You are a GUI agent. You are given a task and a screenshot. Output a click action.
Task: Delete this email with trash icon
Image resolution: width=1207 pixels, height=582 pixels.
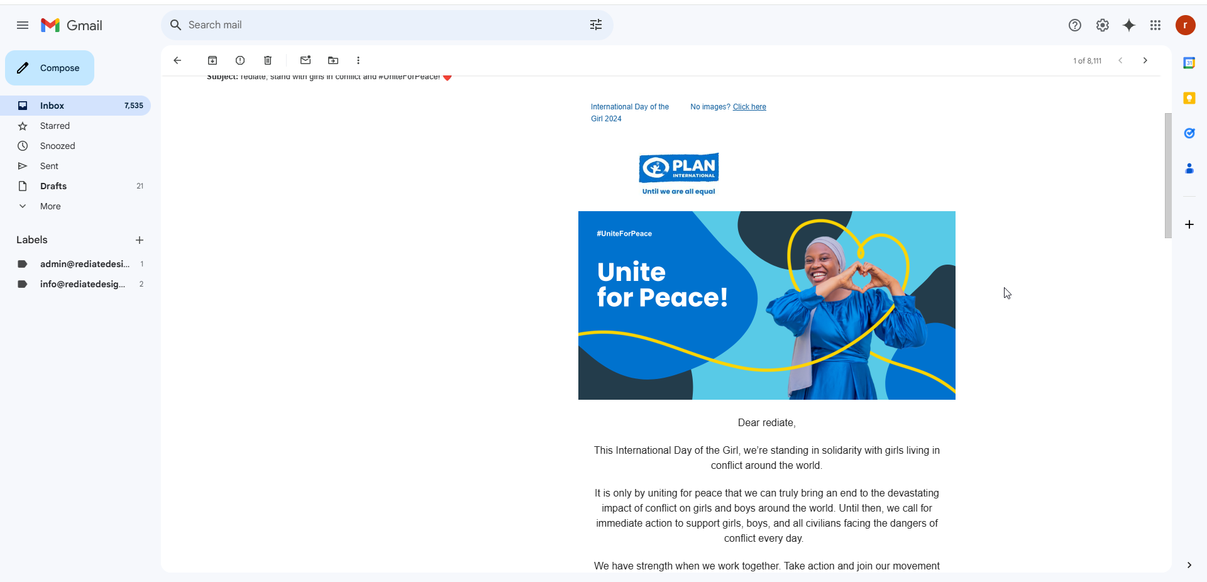[268, 60]
